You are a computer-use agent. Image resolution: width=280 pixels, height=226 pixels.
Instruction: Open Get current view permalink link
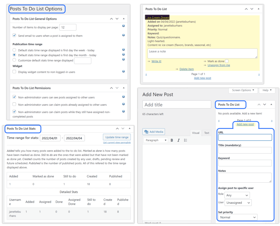pos(117,143)
